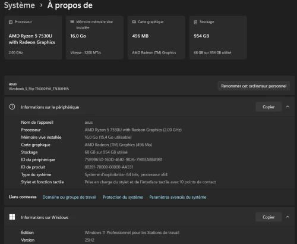The width and height of the screenshot is (297, 244).
Task: Copy the device information with Copier
Action: pos(268,107)
